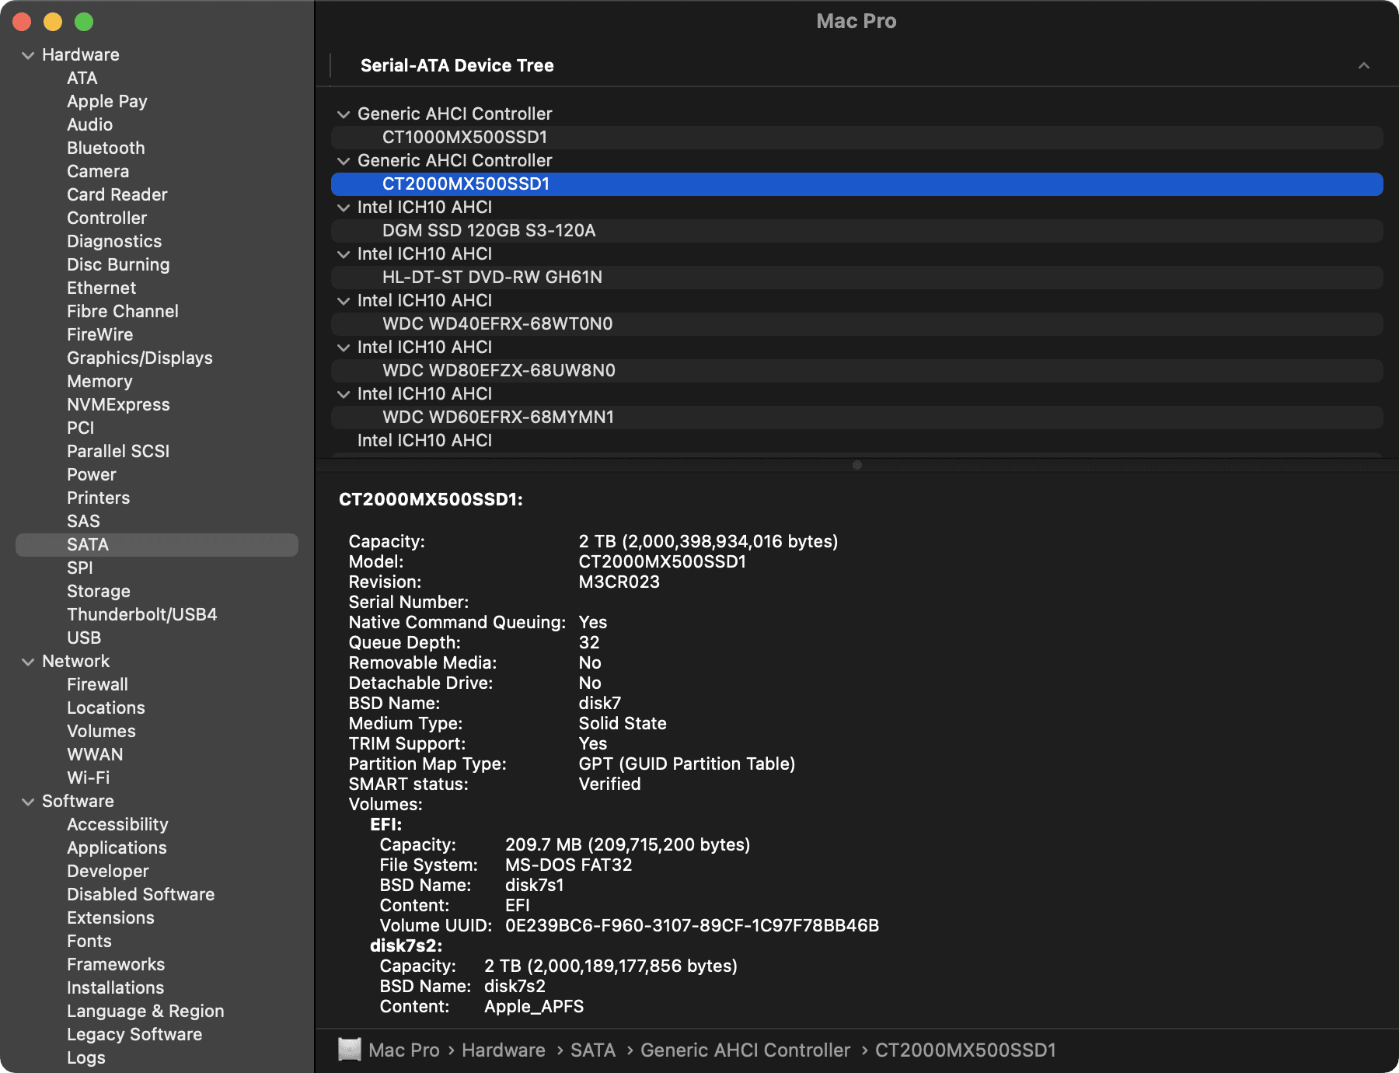Collapse the Software section in sidebar
The image size is (1399, 1073).
(28, 802)
